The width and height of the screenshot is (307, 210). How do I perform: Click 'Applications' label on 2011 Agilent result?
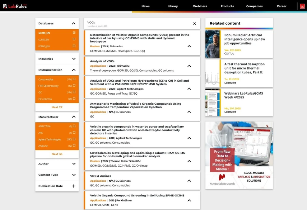pos(98,138)
